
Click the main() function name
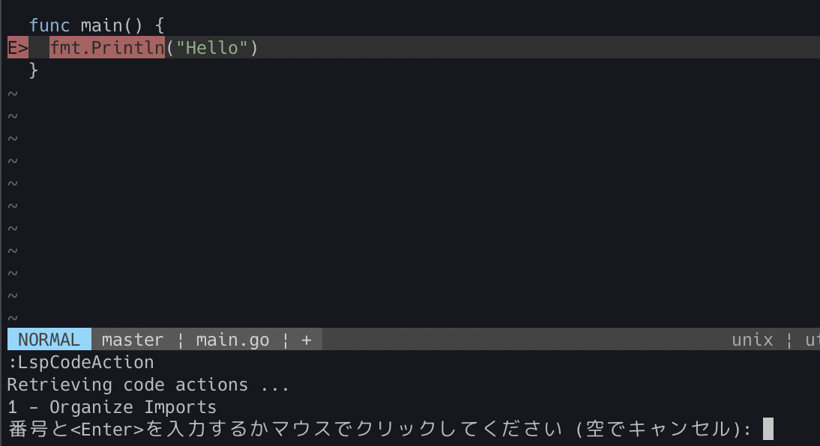point(101,25)
